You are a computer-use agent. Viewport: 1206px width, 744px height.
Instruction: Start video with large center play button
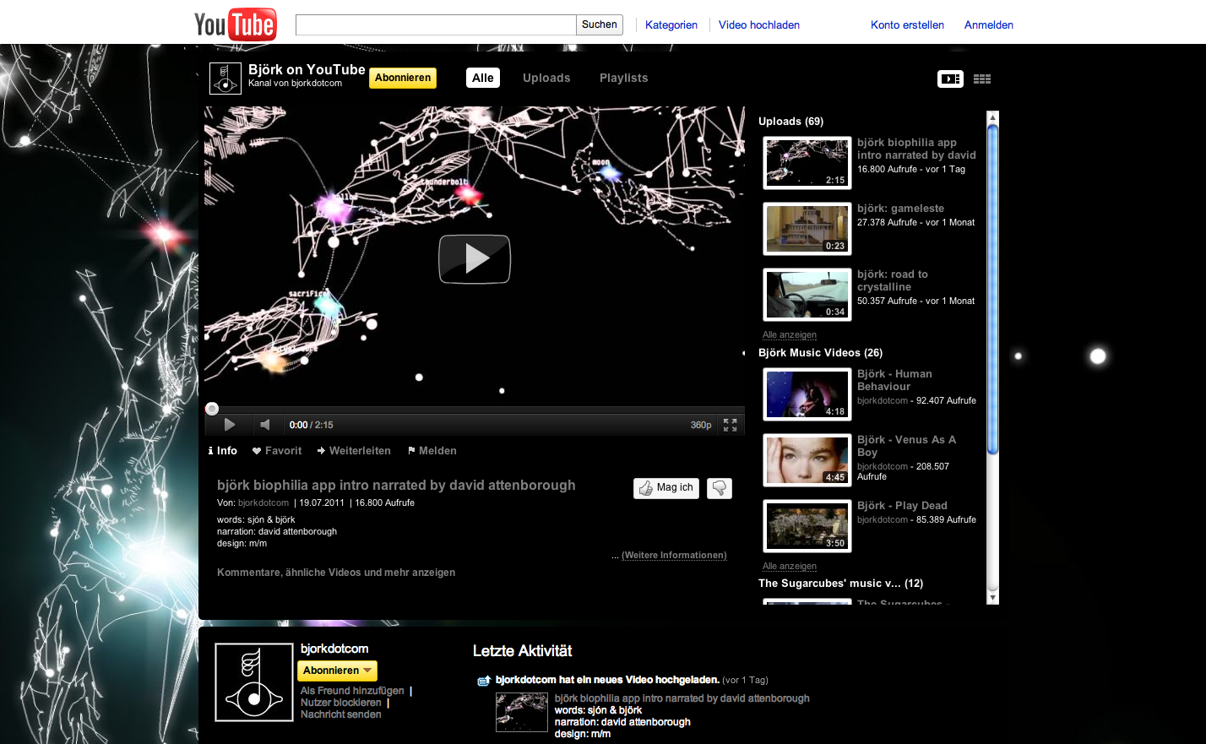coord(475,259)
